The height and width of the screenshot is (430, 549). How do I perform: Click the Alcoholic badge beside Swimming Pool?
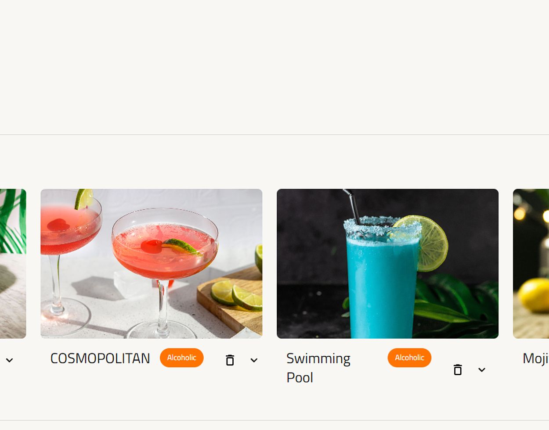(409, 358)
